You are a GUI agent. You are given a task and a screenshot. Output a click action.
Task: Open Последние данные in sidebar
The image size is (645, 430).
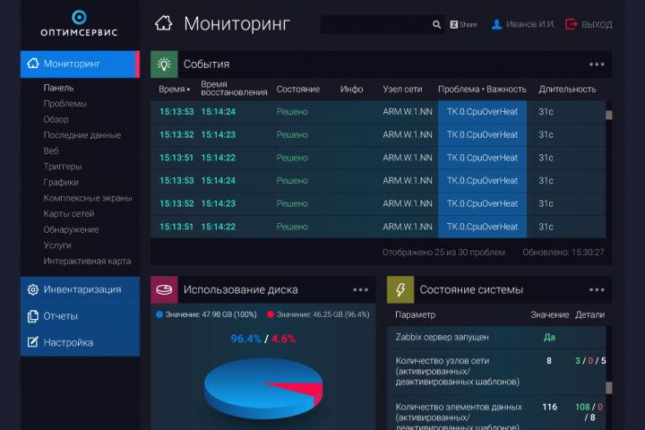click(x=82, y=135)
